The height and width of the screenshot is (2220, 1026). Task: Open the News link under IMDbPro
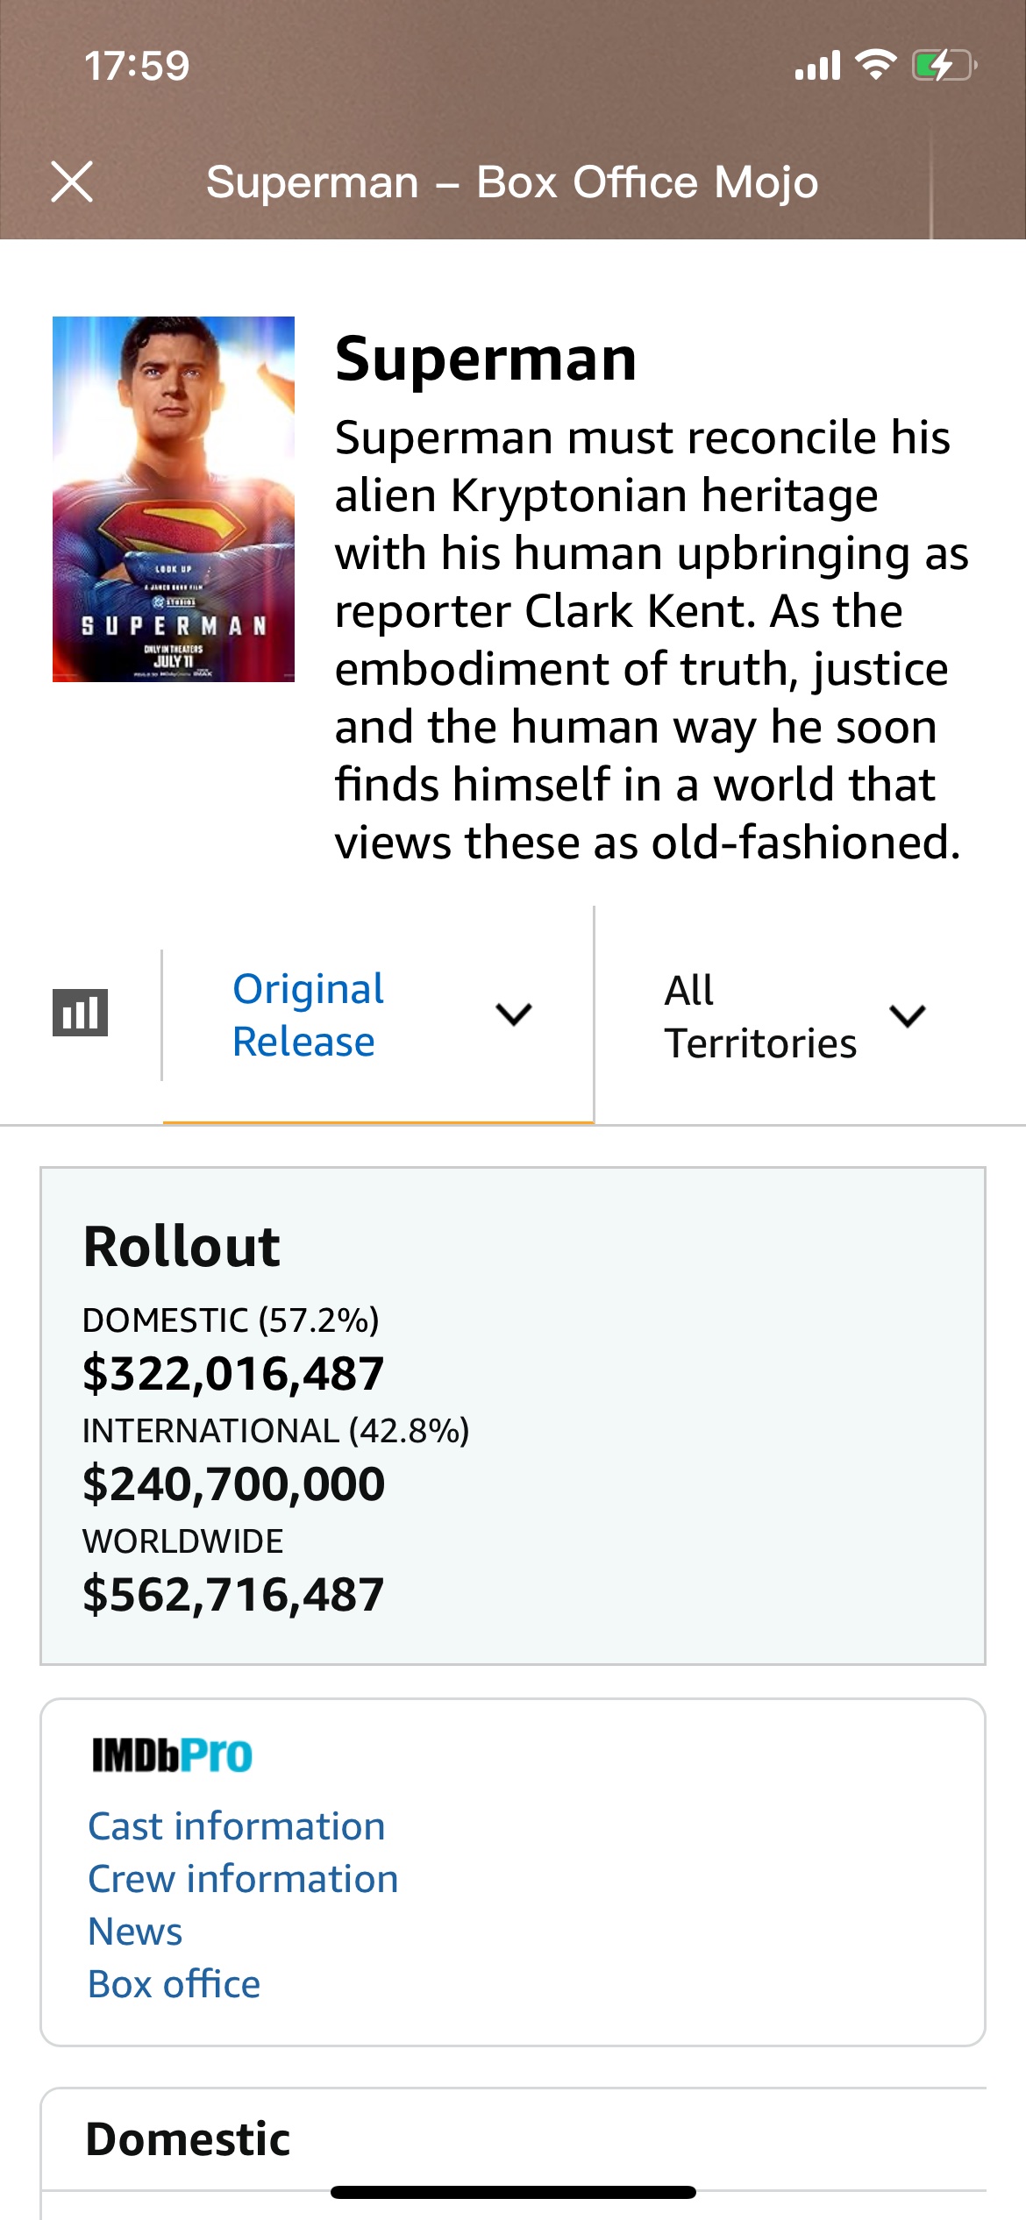coord(135,1931)
